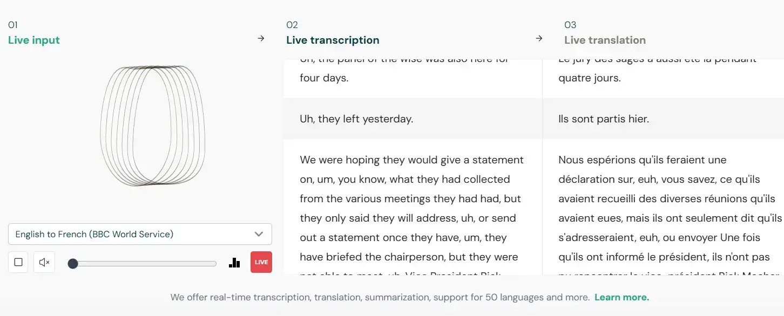Screen dimensions: 784x316
Task: Click the "Nous espérions" translation paragraph
Action: click(x=670, y=208)
